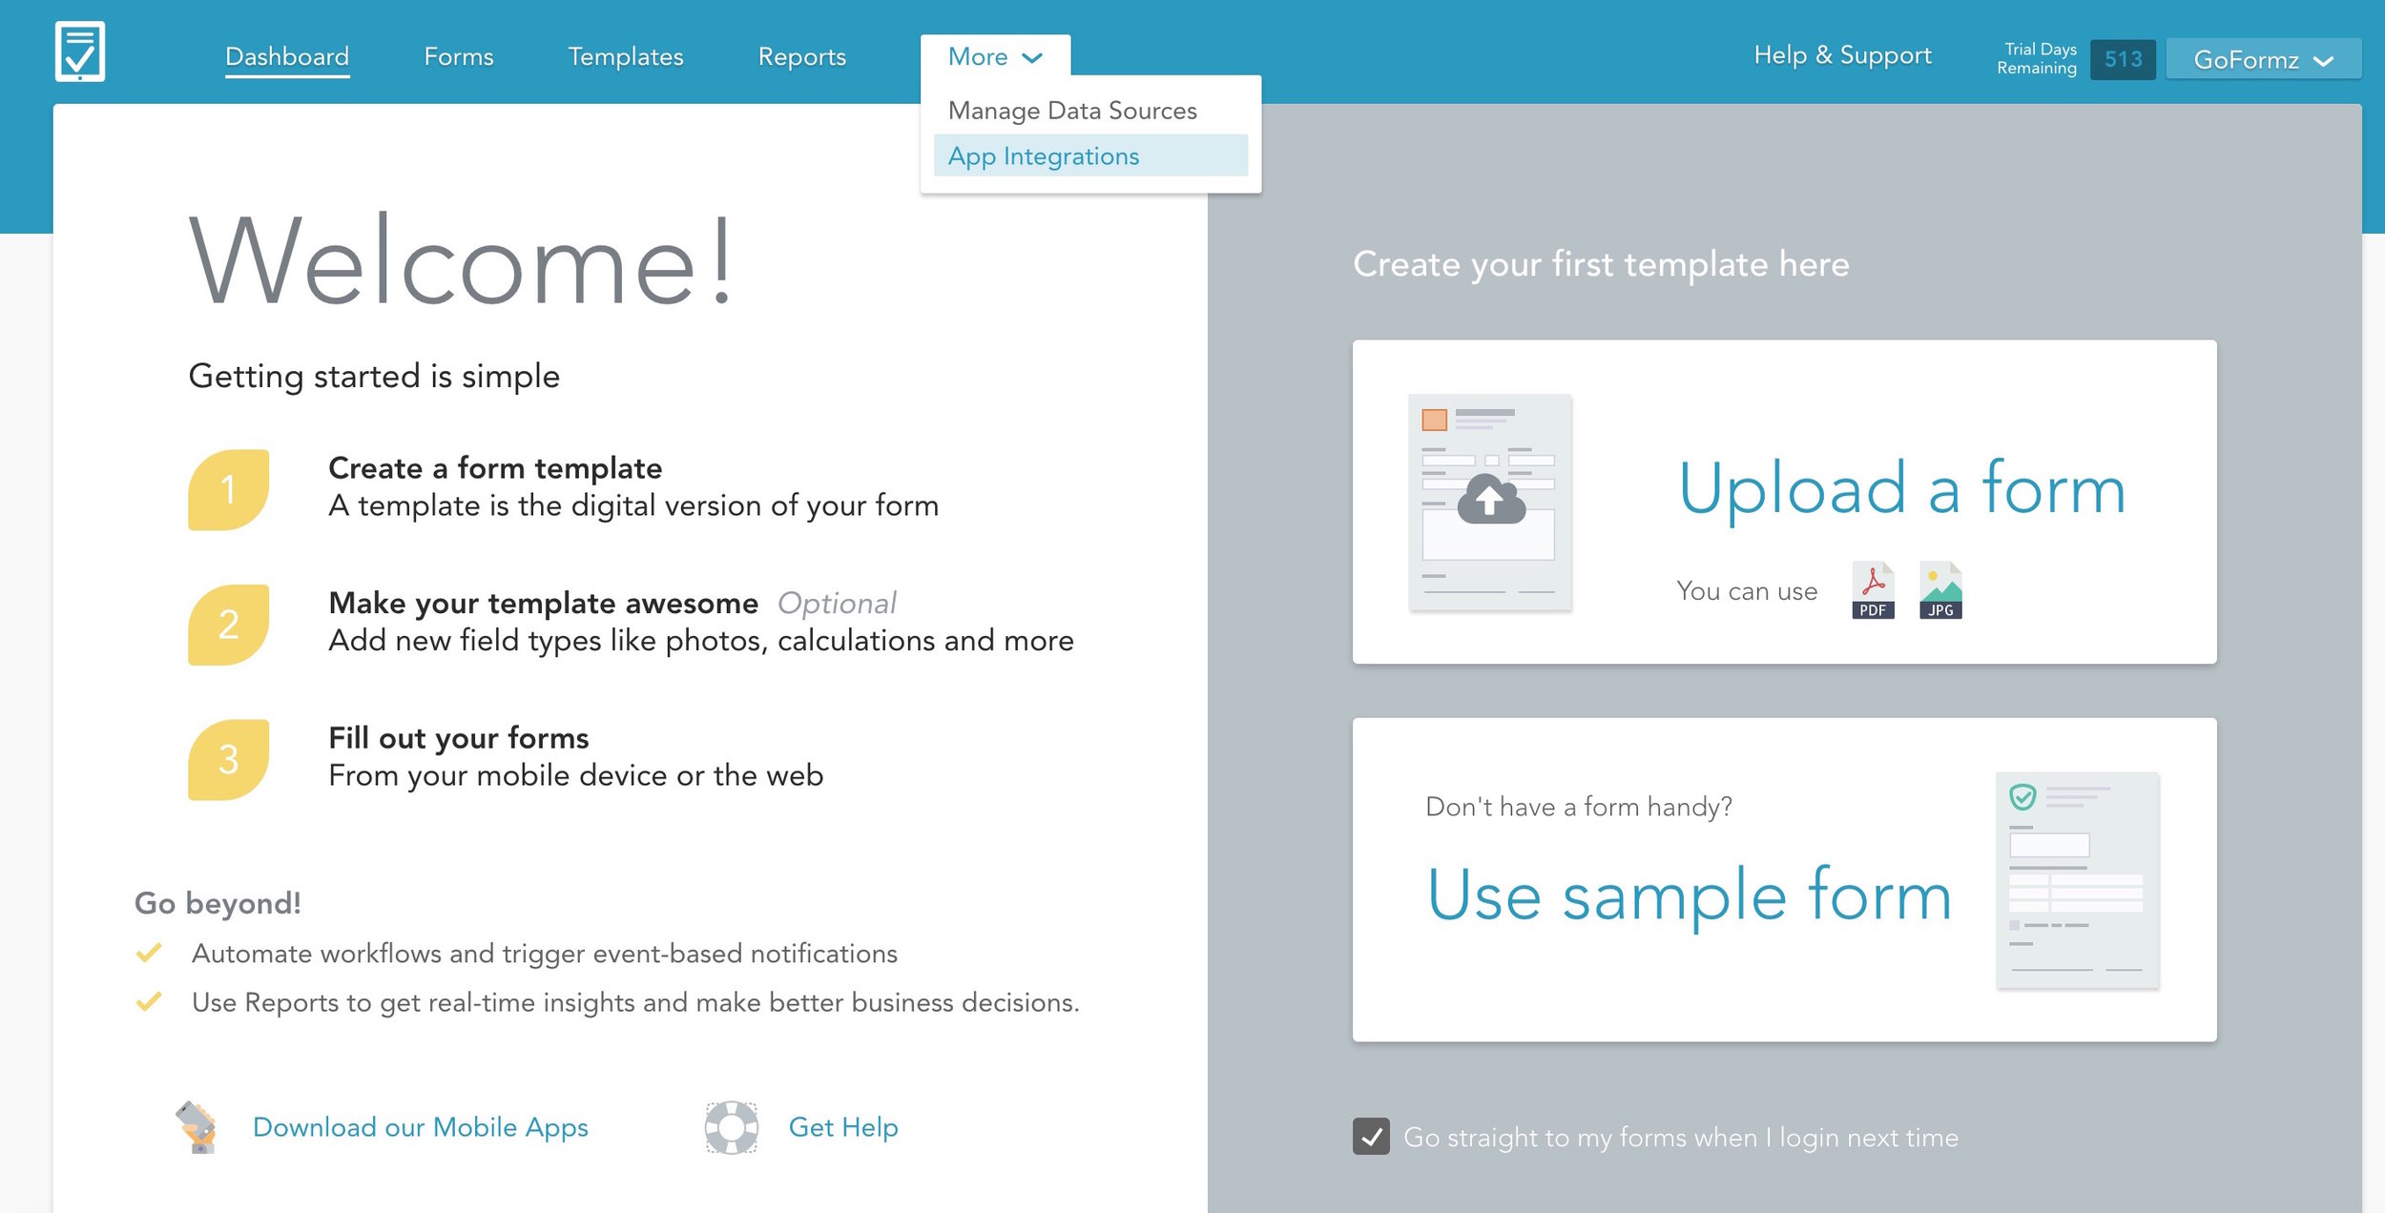Click the step 1 yellow badge
This screenshot has width=2385, height=1213.
click(229, 489)
